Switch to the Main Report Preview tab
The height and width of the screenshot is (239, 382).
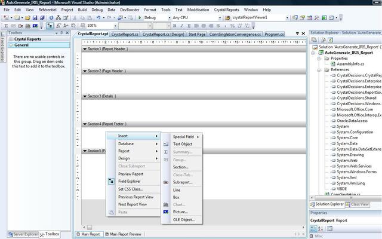click(x=124, y=234)
